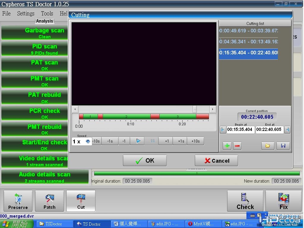This screenshot has width=304, height=228.
Task: Open the File menu
Action: 7,13
